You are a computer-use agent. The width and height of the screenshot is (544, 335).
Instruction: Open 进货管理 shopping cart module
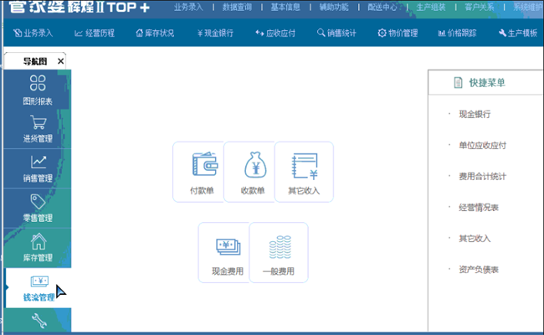[x=38, y=128]
